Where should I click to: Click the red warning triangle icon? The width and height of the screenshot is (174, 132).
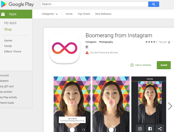click(x=87, y=53)
